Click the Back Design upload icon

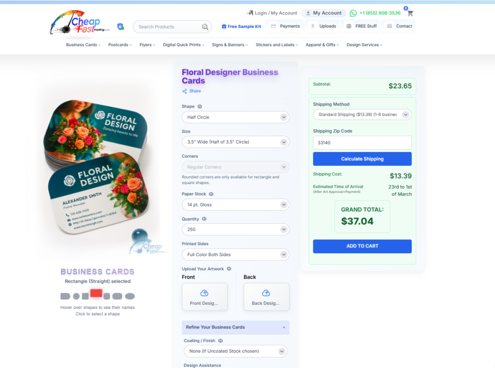266,293
